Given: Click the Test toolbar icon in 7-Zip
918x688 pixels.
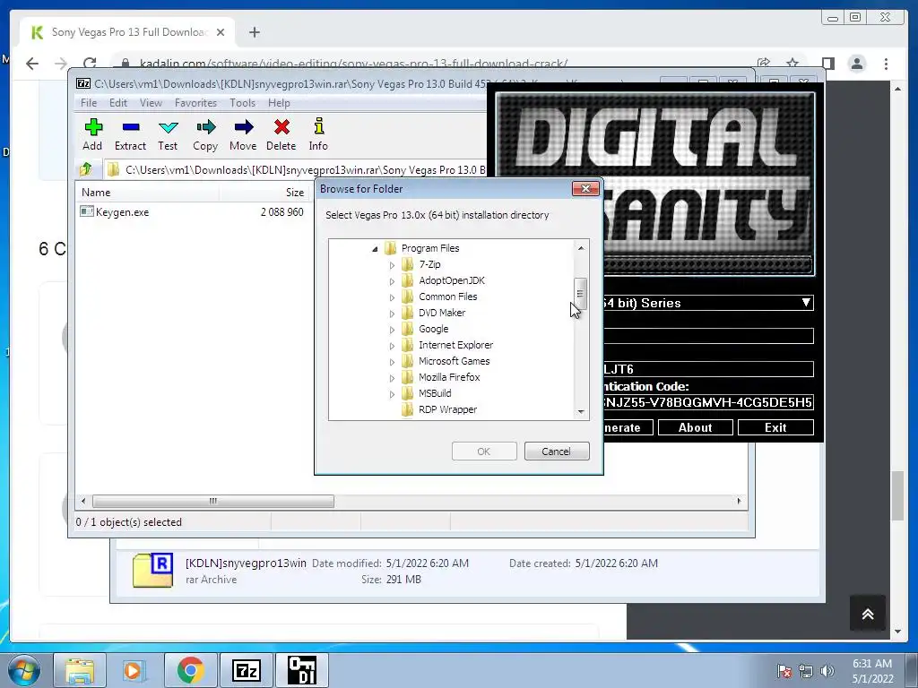Looking at the screenshot, I should click(x=168, y=134).
